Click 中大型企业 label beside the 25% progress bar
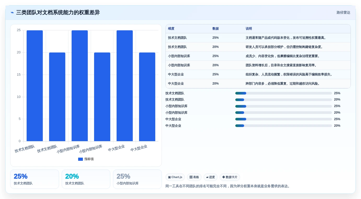The height and width of the screenshot is (199, 361). [173, 119]
